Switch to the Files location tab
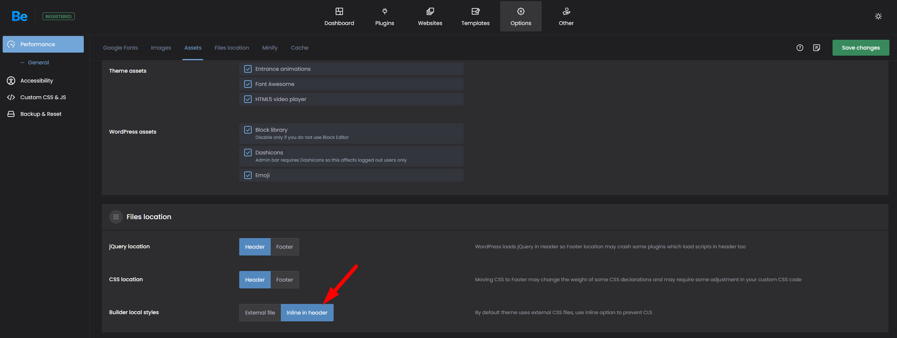 pos(232,48)
